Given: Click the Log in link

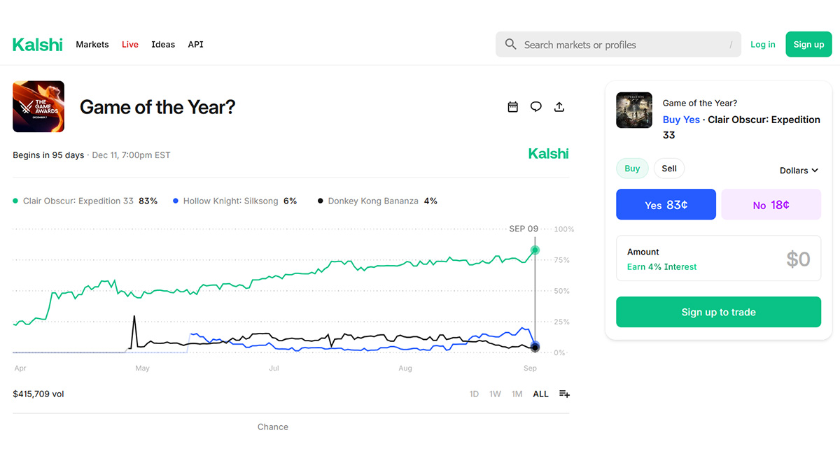Looking at the screenshot, I should pos(763,44).
